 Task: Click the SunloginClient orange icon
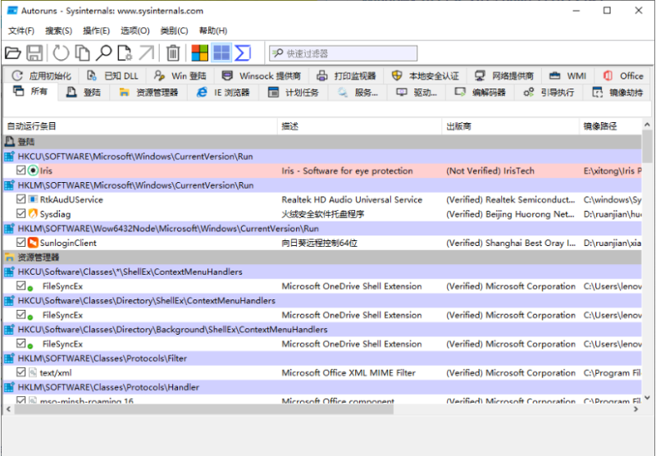[33, 243]
